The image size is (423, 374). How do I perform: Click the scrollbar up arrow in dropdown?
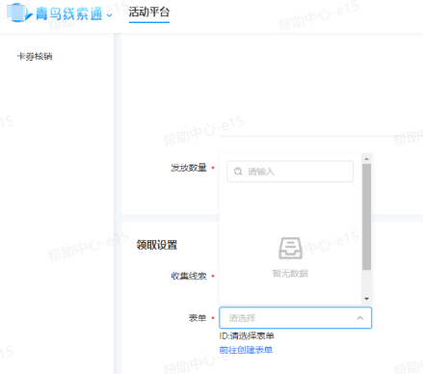tap(366, 159)
